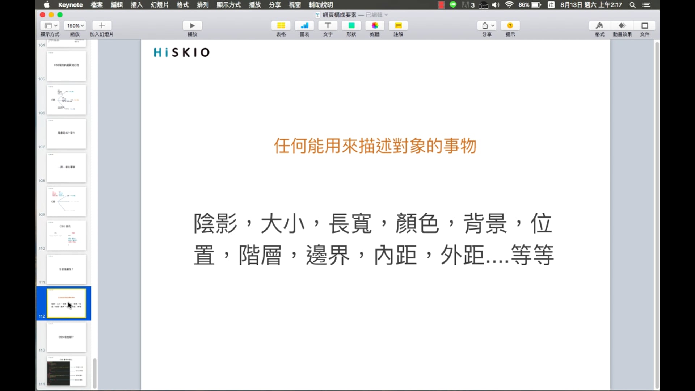
Task: Open the 顯示方式 view options dropdown
Action: 50,25
